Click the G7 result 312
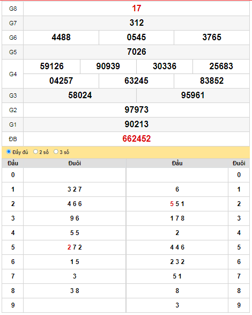The height and width of the screenshot is (315, 252). (x=137, y=23)
